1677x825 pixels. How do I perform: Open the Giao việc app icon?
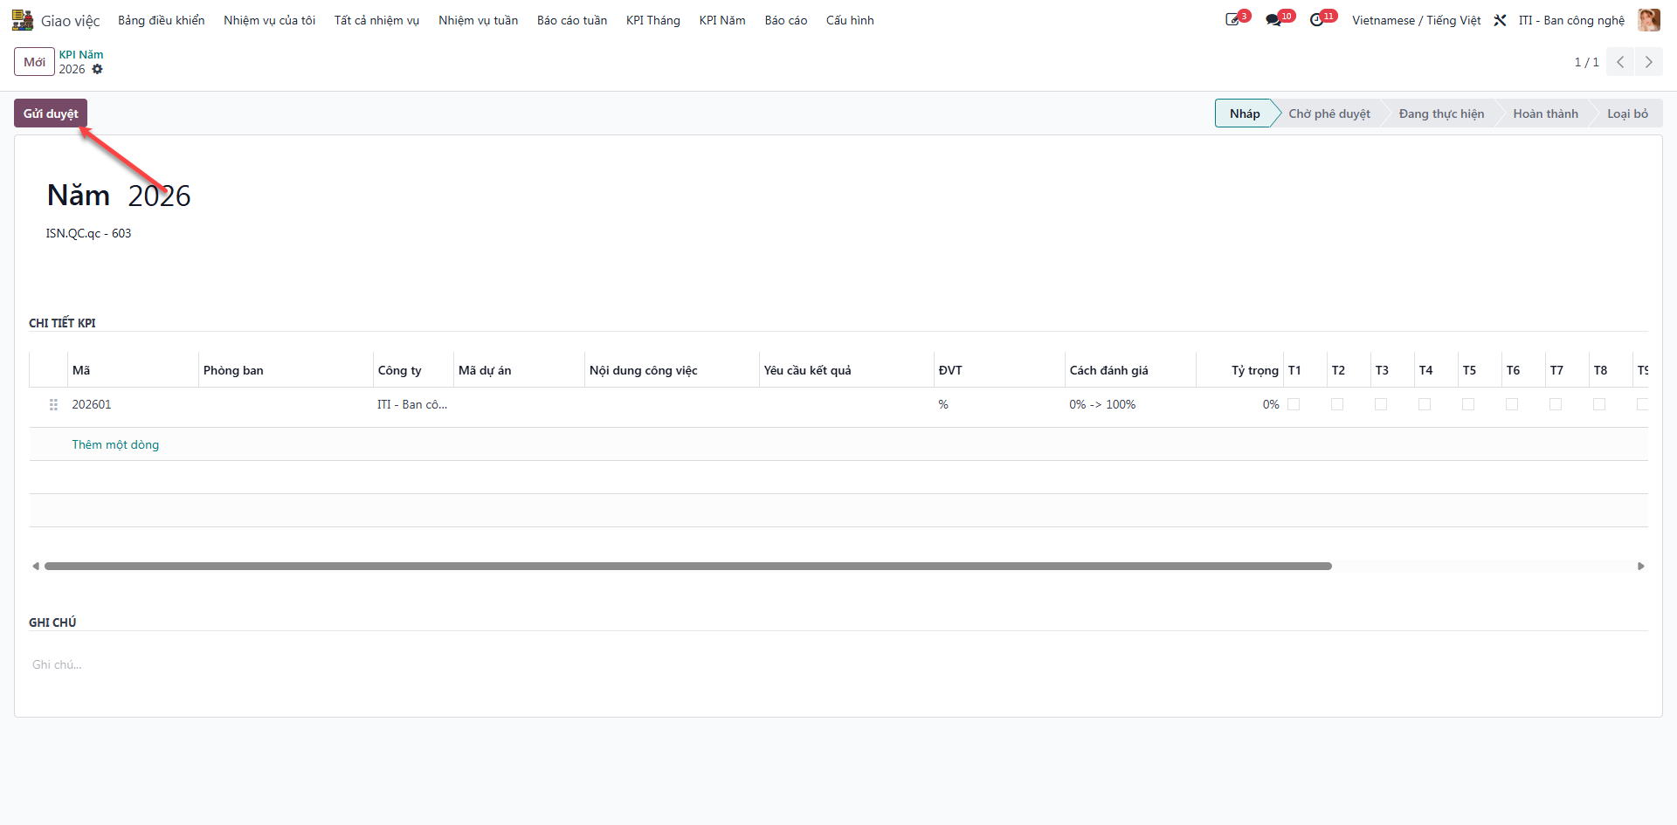[23, 20]
